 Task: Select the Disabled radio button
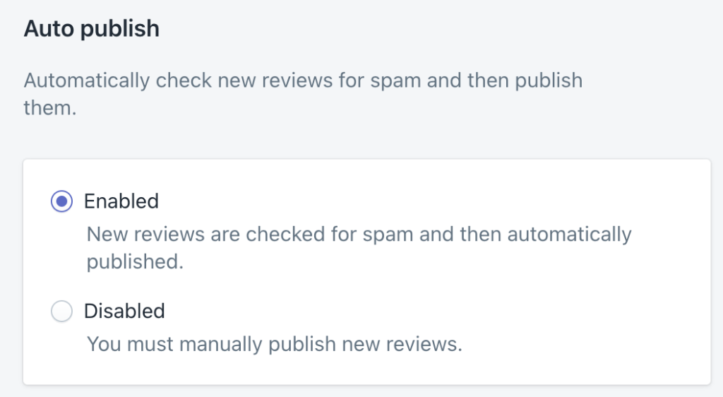(x=62, y=312)
